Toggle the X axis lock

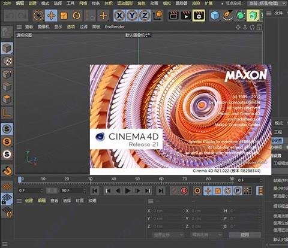tap(119, 16)
